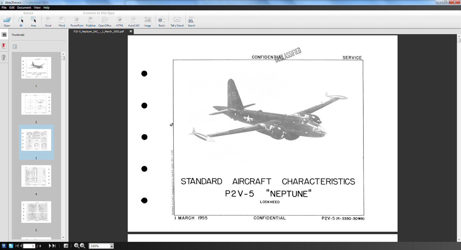Click the thumbnail panel scrollbar thumb
This screenshot has height=250, width=461.
click(x=63, y=58)
